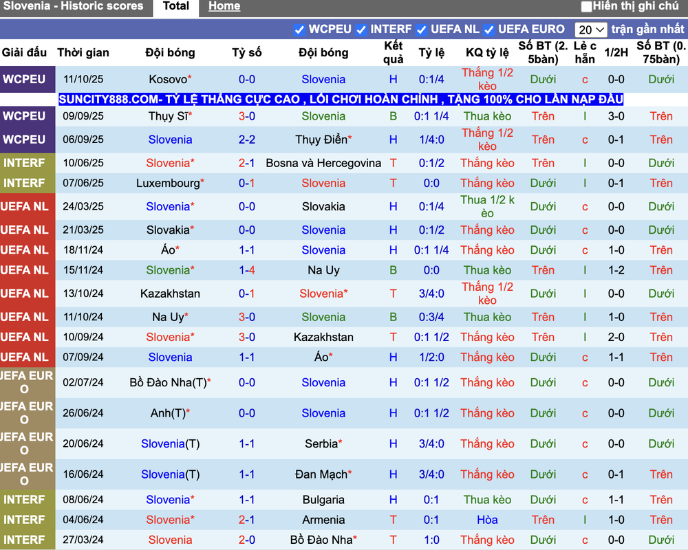Click the 2-2 score on 06/09/25
The width and height of the screenshot is (688, 550).
(246, 140)
